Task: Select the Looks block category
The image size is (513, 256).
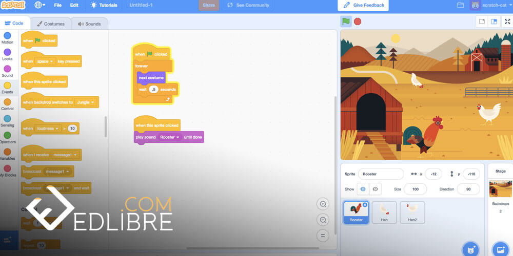Action: pyautogui.click(x=7, y=55)
